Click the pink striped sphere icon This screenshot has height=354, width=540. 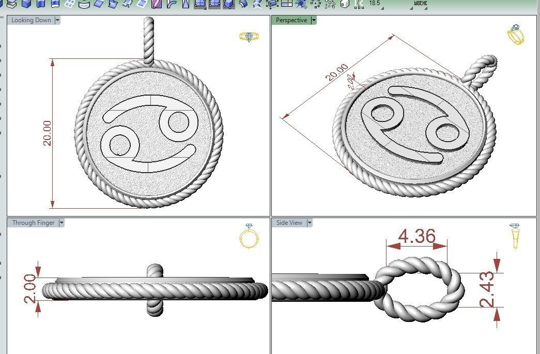pos(157,4)
